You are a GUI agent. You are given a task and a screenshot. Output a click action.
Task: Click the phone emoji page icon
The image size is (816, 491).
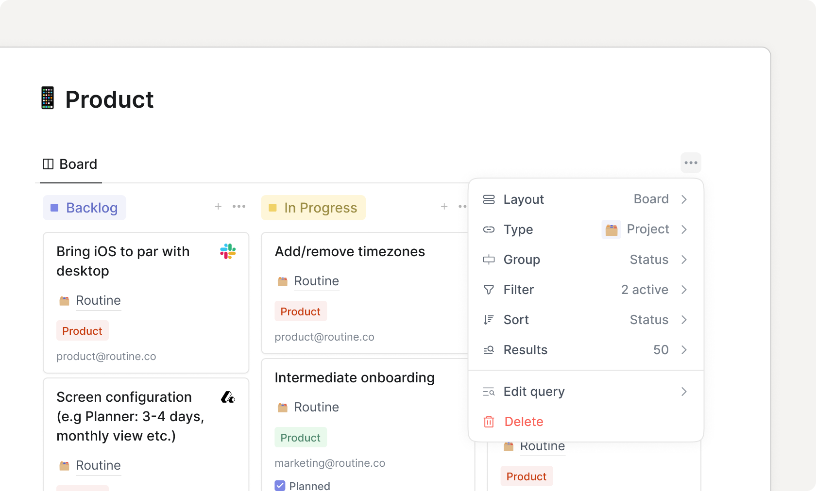click(48, 98)
